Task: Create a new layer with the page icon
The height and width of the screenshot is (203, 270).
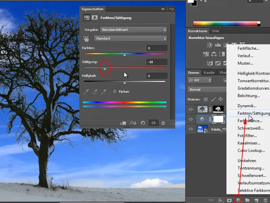Action: coord(256,200)
